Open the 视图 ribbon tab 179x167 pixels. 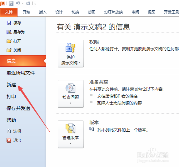coord(152,12)
